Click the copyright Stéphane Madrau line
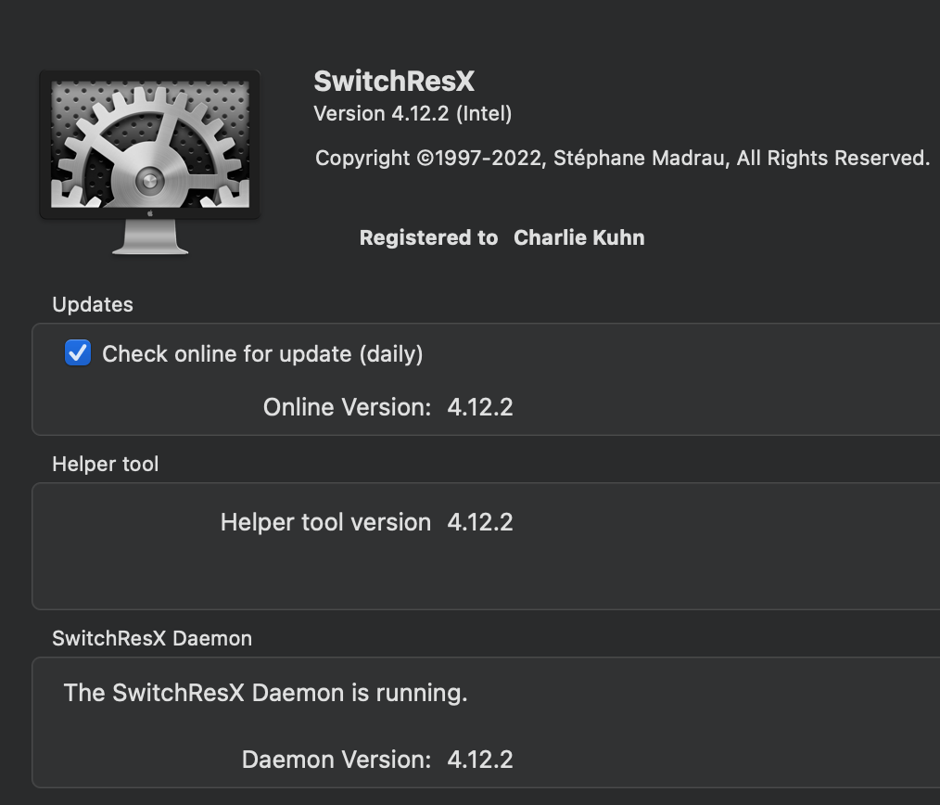The image size is (940, 805). coord(622,158)
